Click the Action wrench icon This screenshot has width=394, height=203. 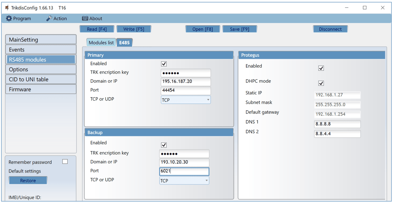click(49, 19)
